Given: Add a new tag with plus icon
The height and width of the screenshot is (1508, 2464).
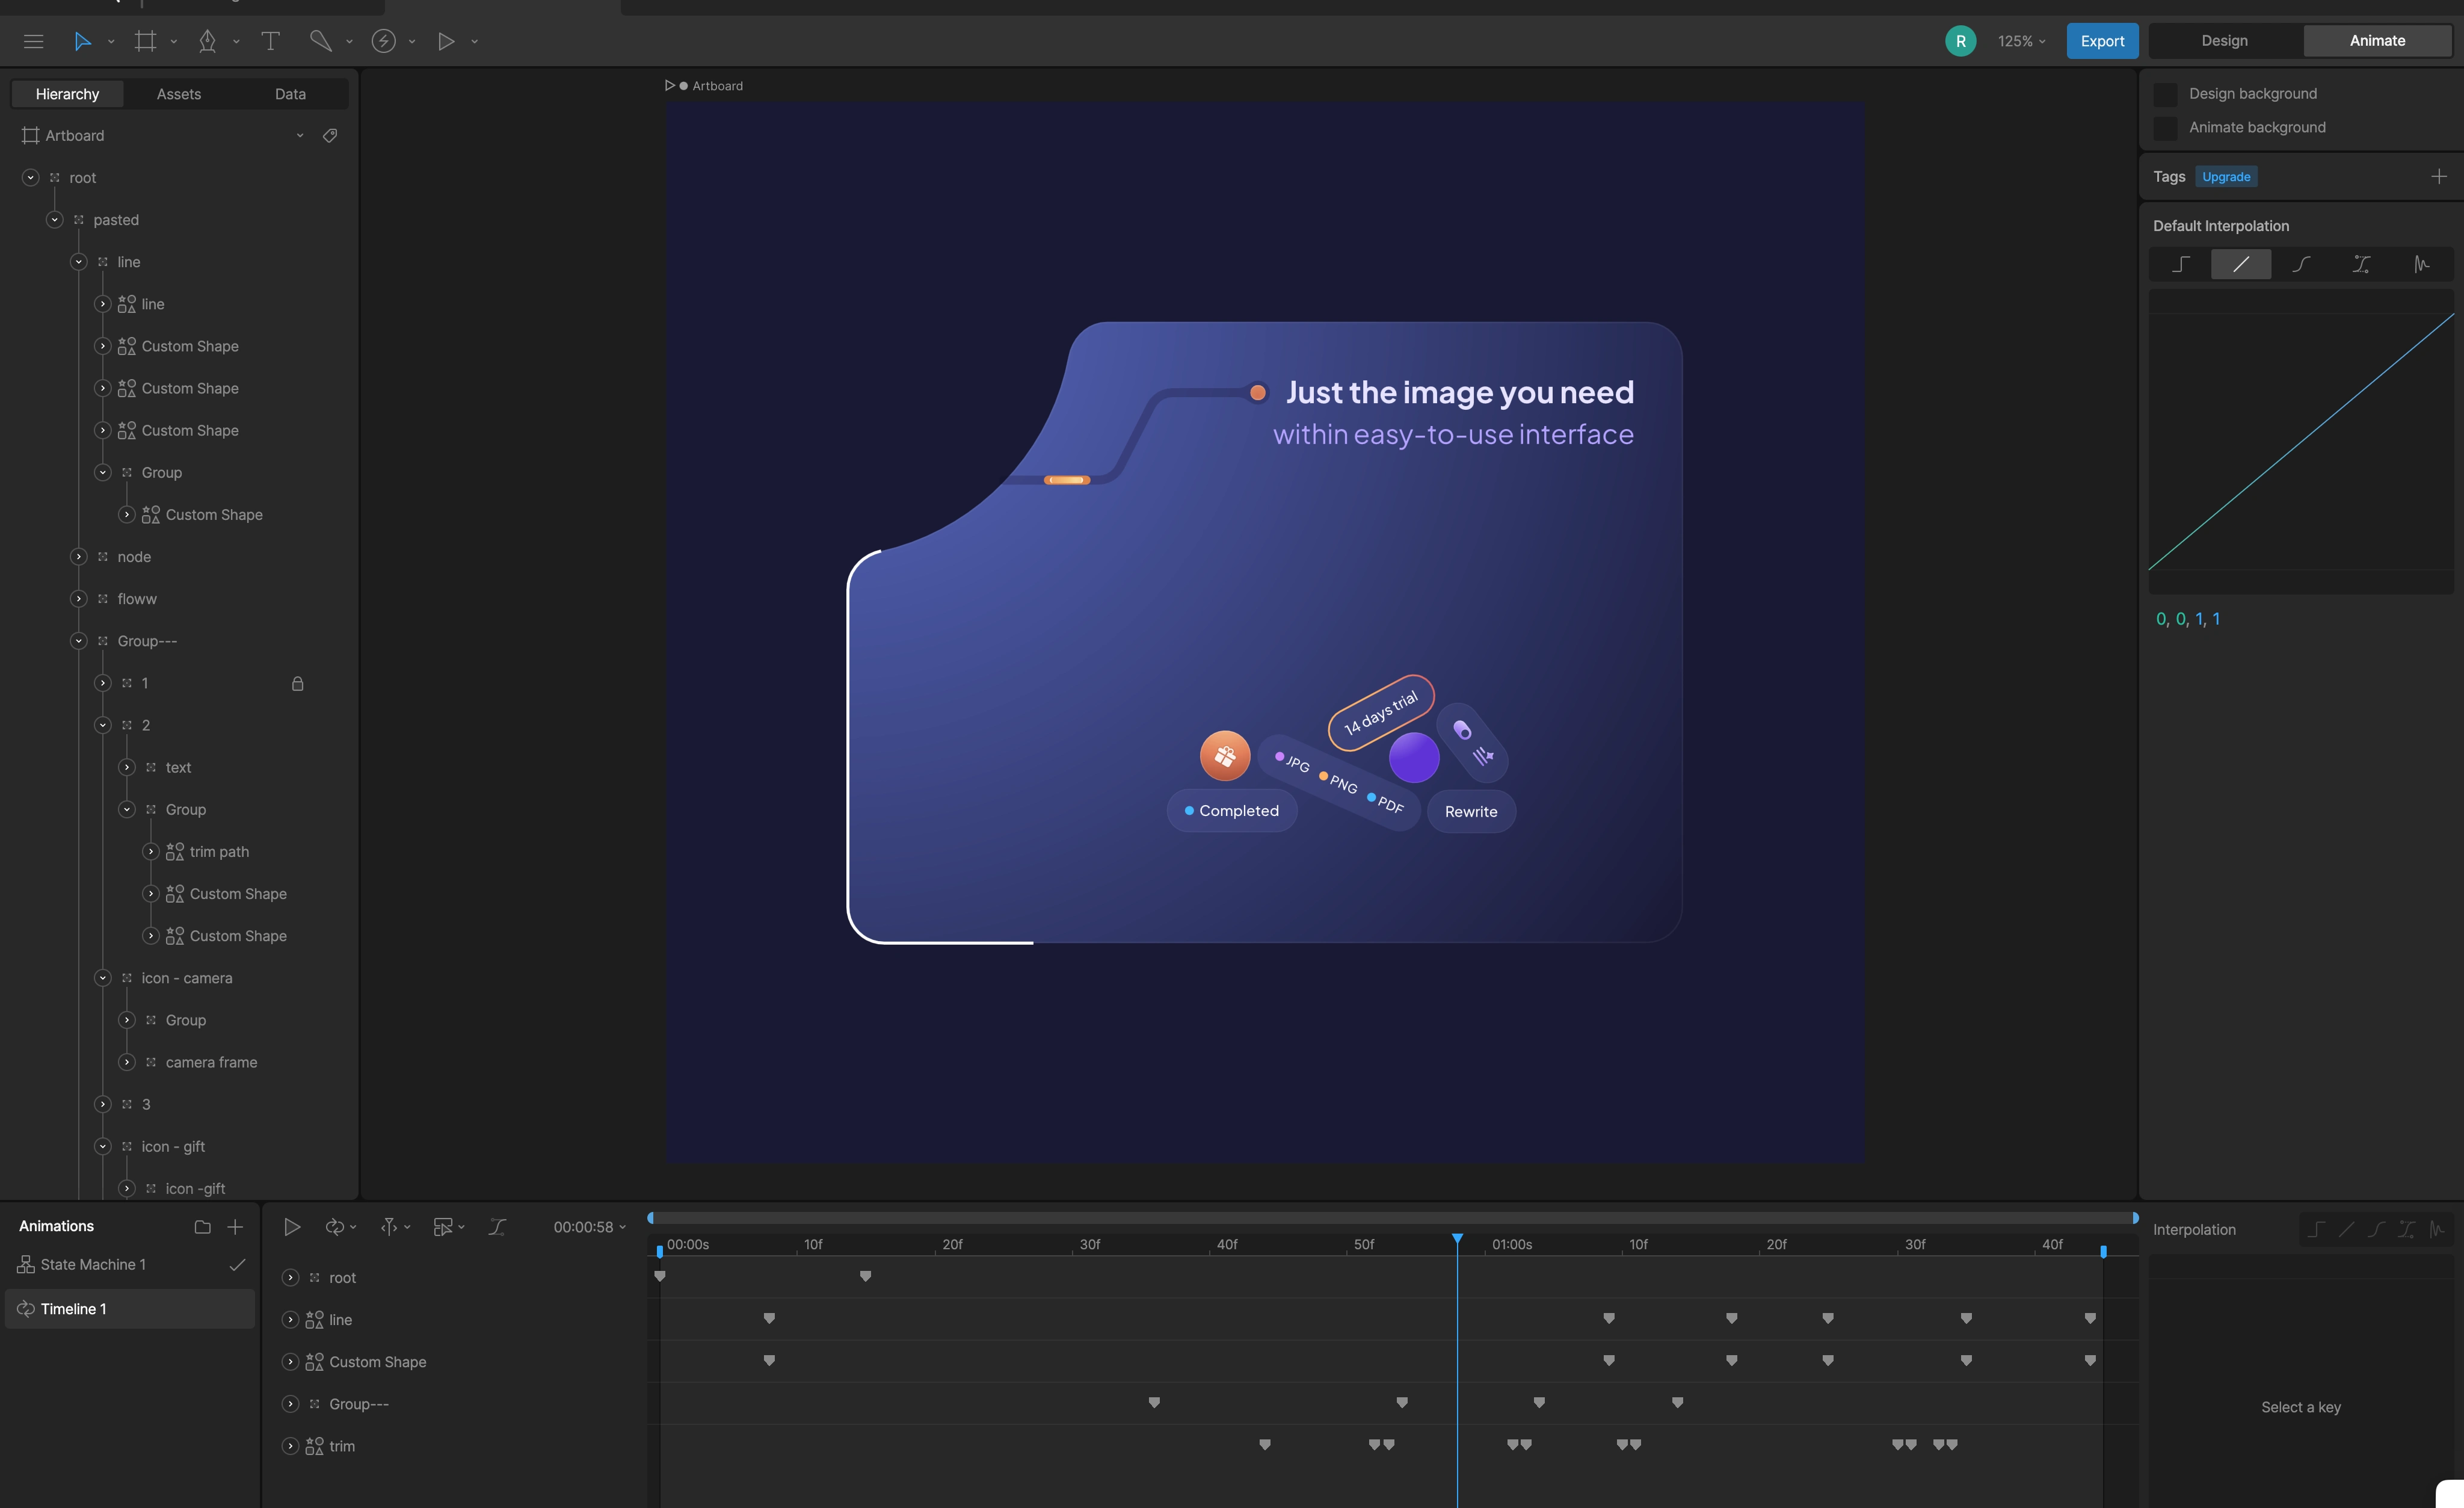Looking at the screenshot, I should 2439,176.
